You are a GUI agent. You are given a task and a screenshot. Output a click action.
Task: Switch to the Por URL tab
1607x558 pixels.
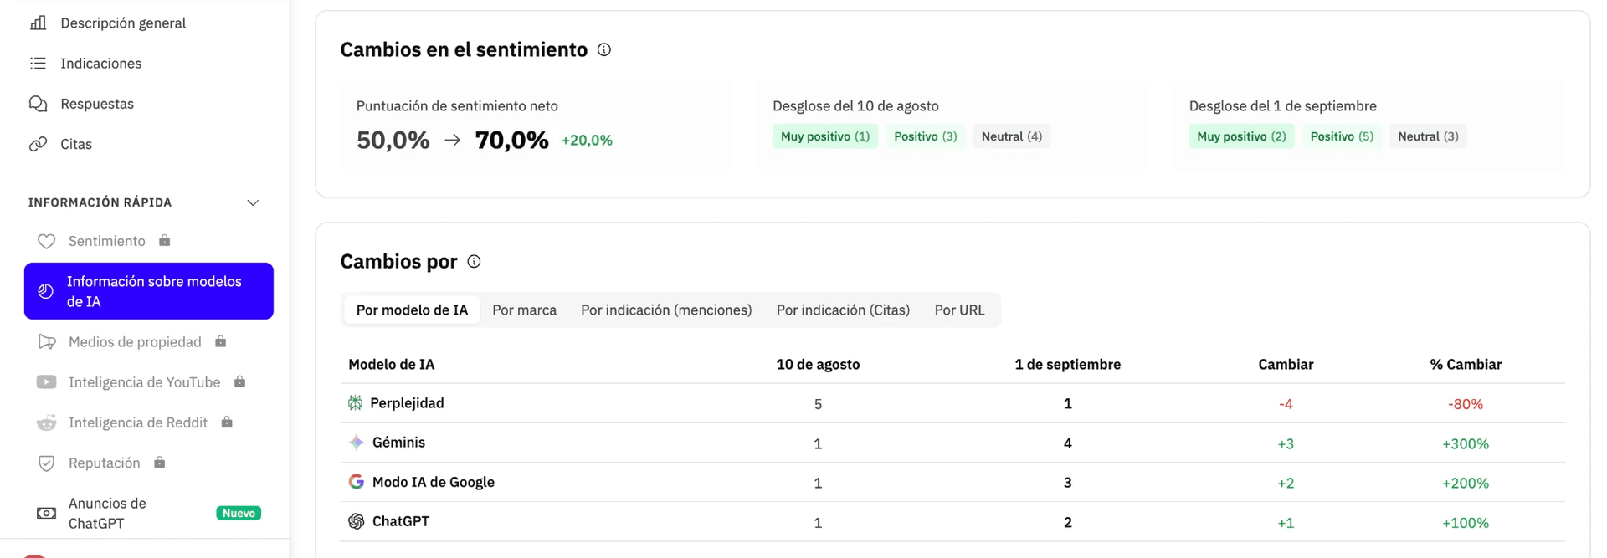pyautogui.click(x=959, y=310)
